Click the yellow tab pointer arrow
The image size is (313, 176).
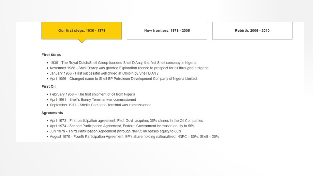click(x=82, y=41)
